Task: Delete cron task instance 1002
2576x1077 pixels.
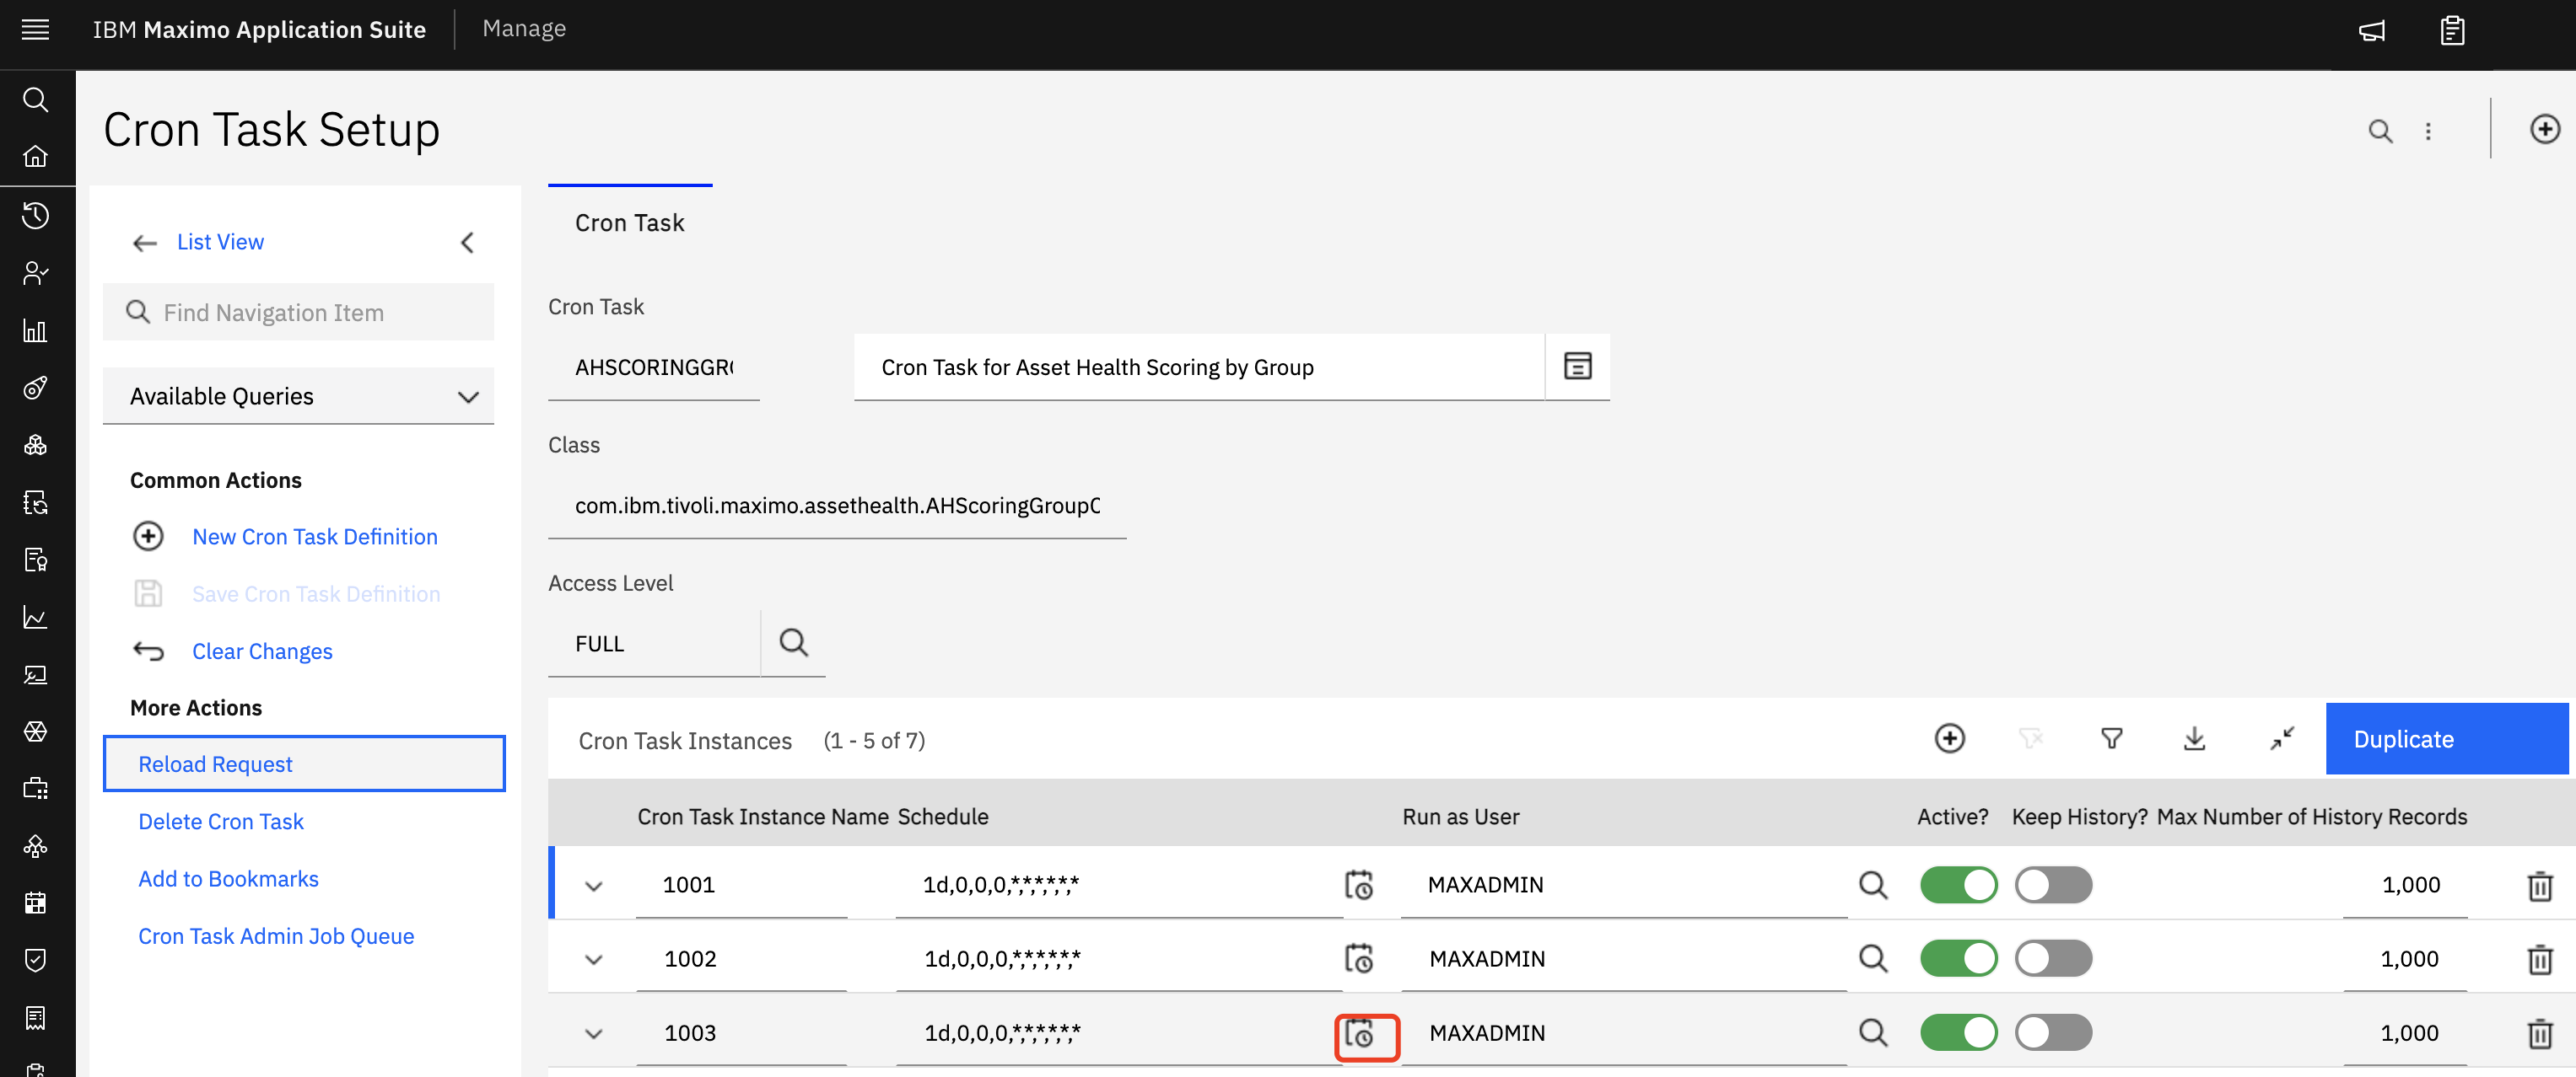Action: point(2539,960)
